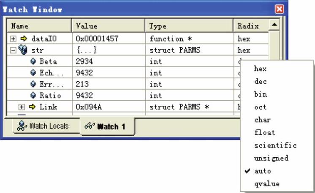Choose char from the radix menu

(262, 120)
